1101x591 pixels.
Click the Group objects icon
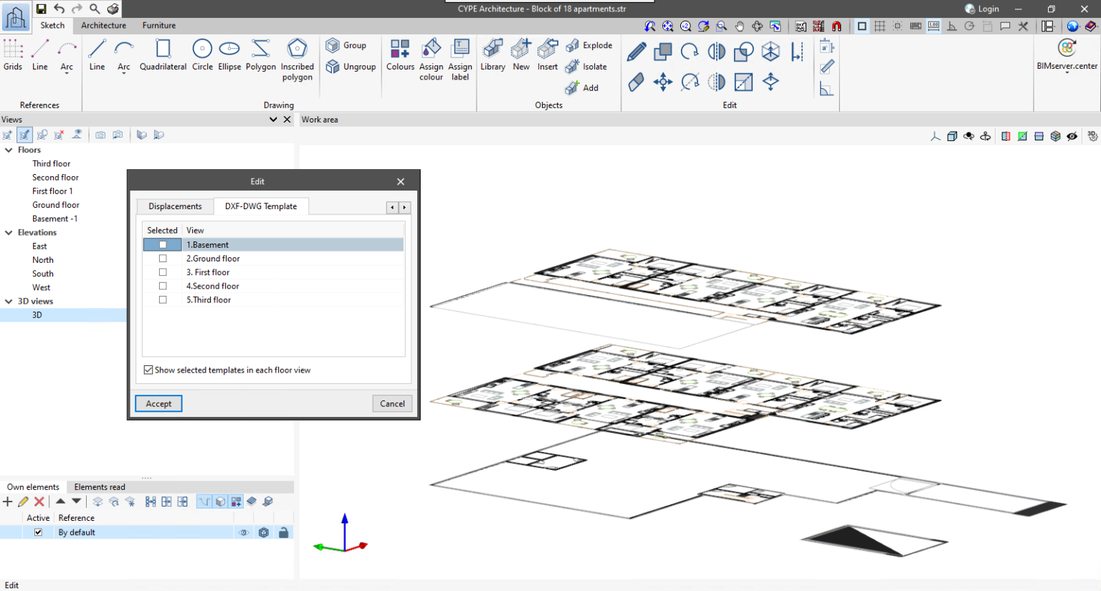tap(333, 46)
